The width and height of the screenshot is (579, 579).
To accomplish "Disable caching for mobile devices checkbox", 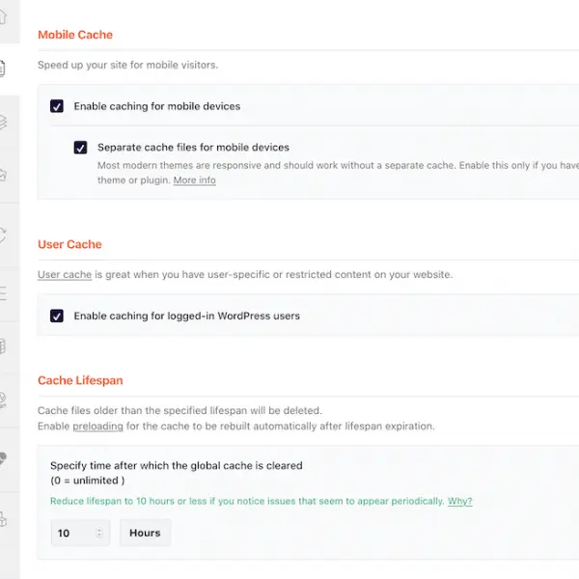I will pos(57,106).
